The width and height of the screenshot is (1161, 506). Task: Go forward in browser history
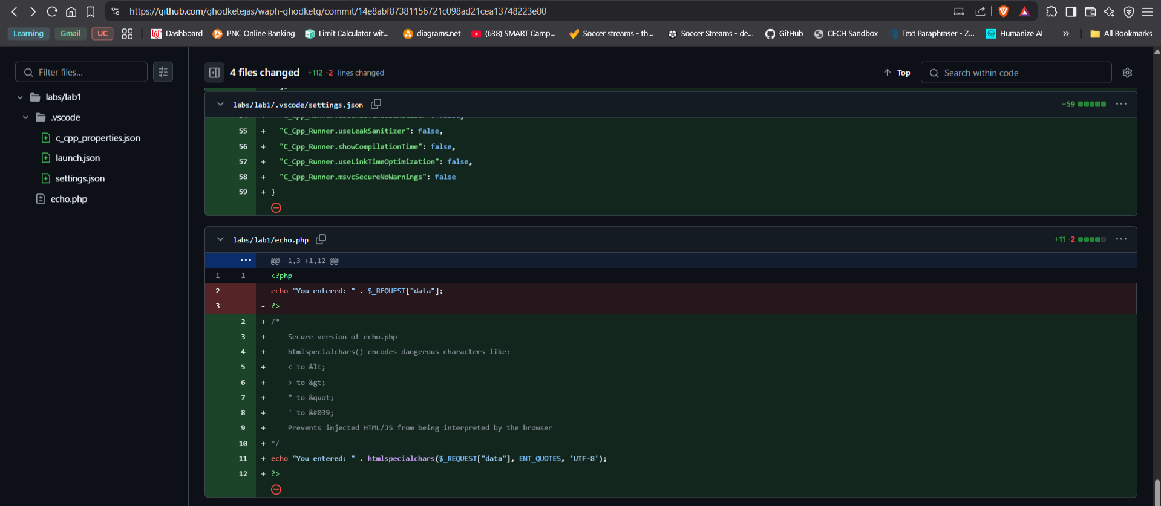pos(33,11)
